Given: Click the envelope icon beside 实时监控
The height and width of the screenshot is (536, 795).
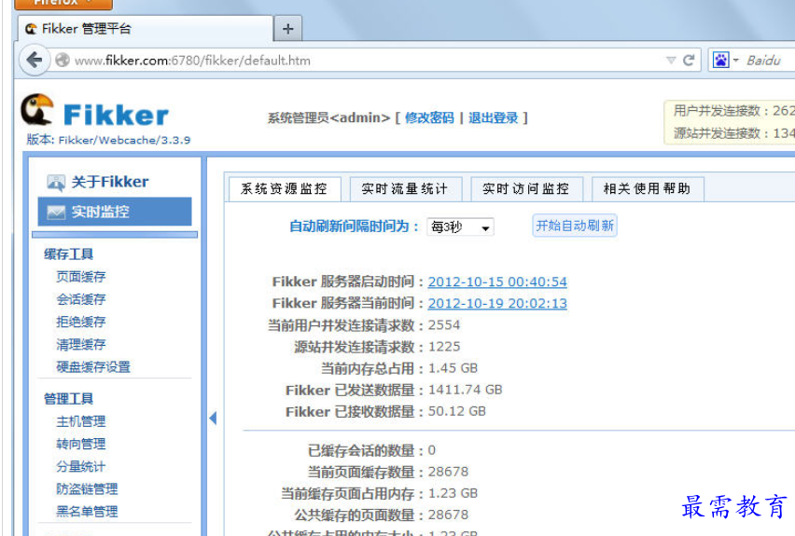Looking at the screenshot, I should point(56,213).
